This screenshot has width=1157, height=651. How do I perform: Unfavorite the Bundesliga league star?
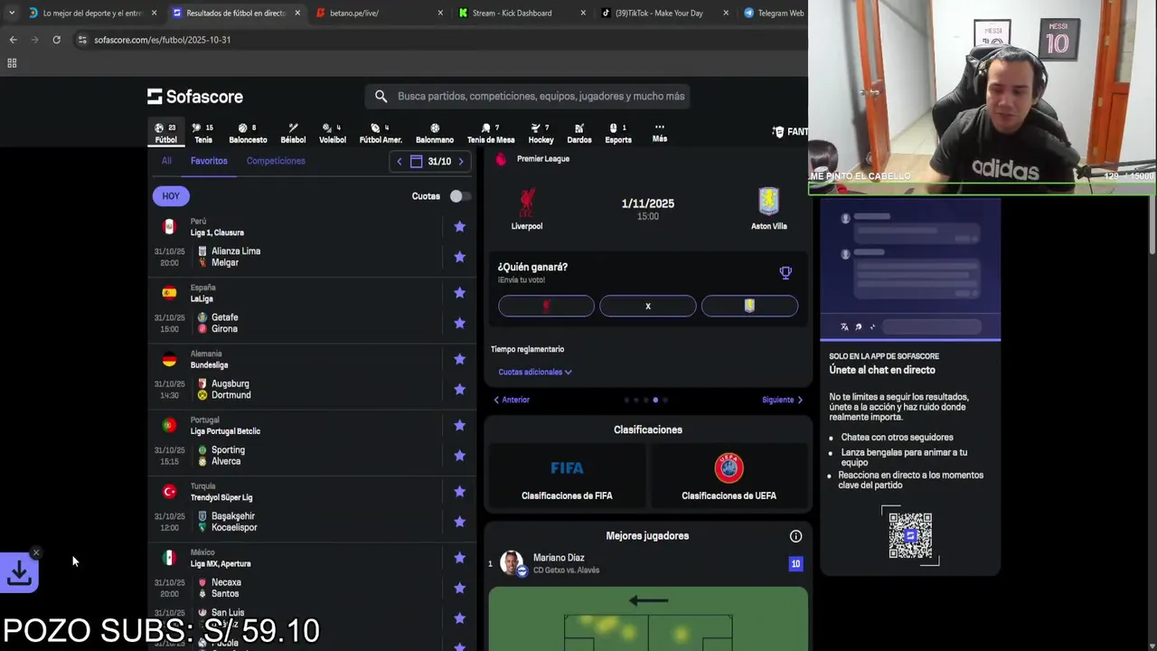pos(459,359)
